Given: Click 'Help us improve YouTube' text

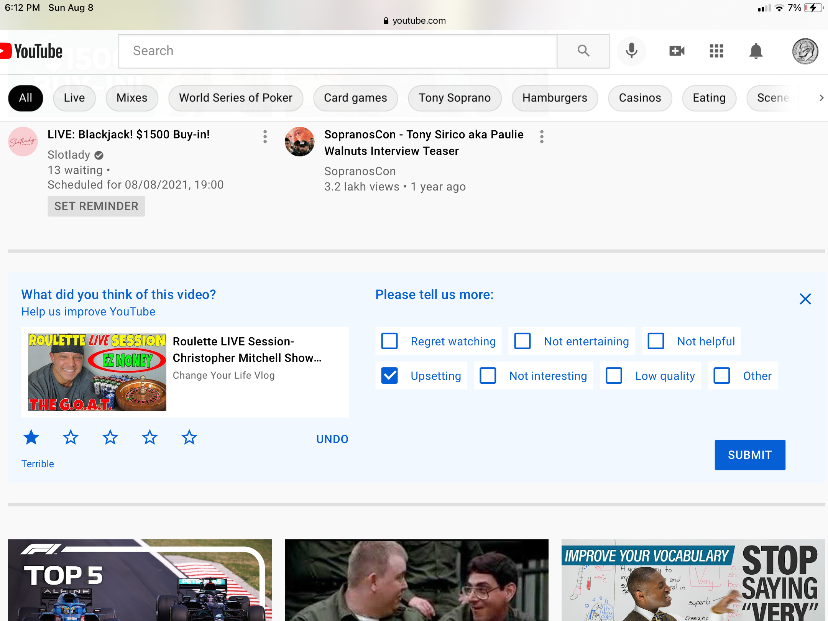Looking at the screenshot, I should click(88, 312).
